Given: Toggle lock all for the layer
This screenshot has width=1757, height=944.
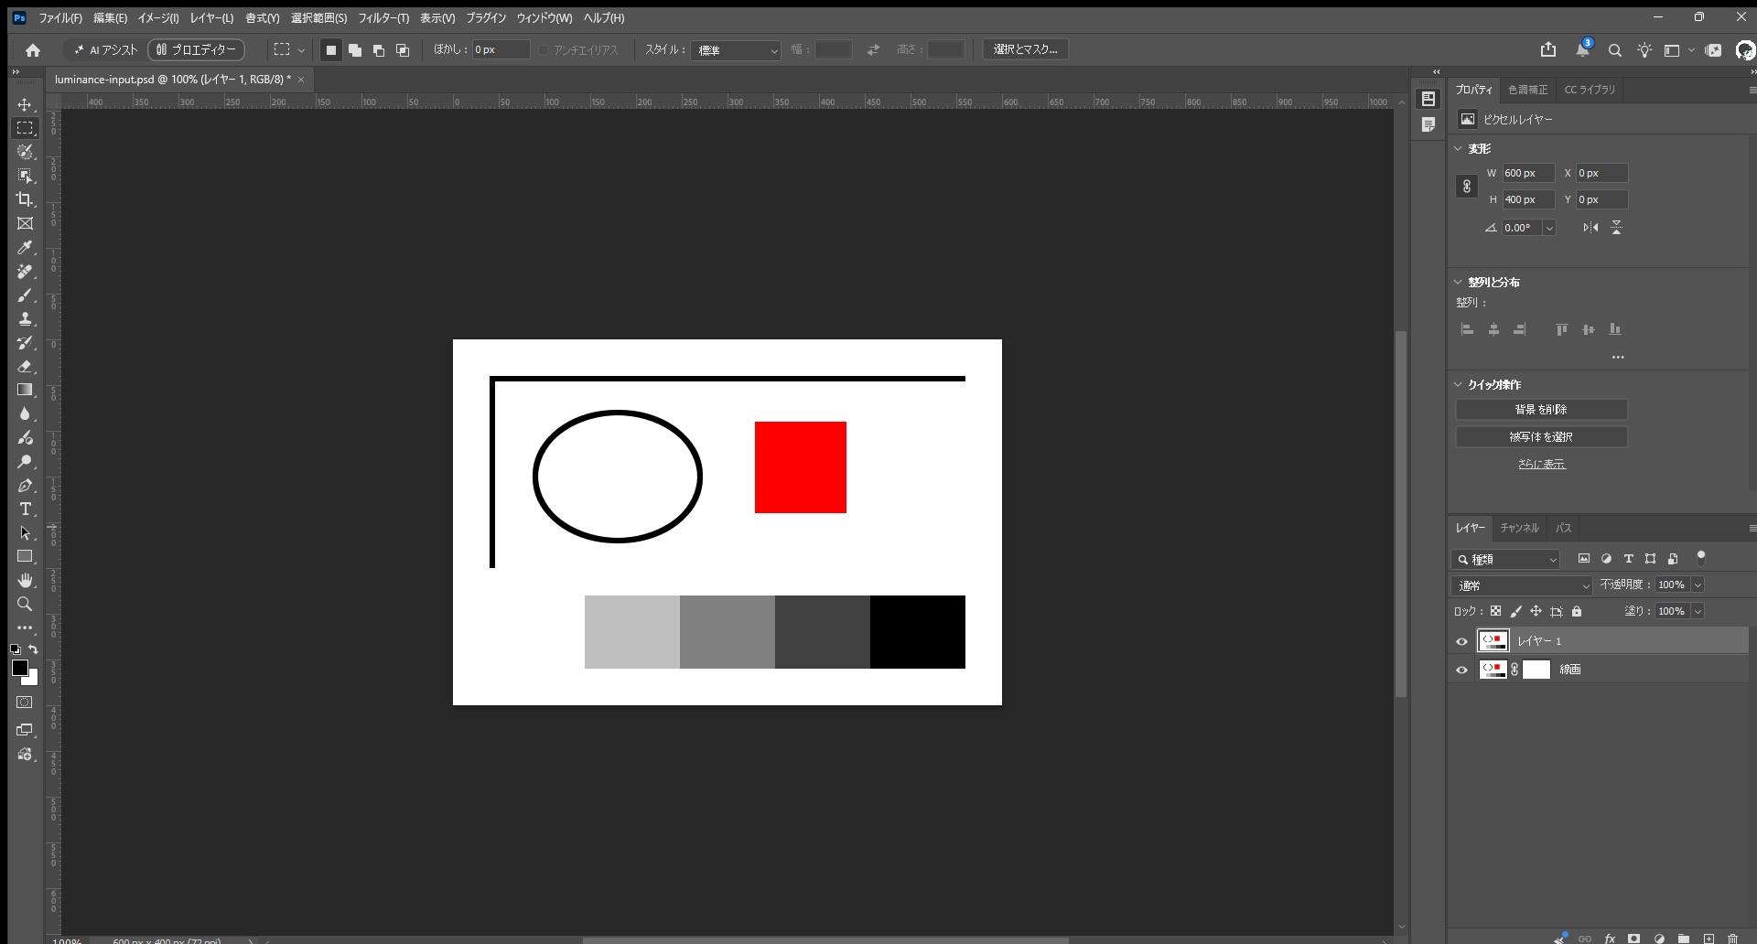Looking at the screenshot, I should [x=1577, y=611].
